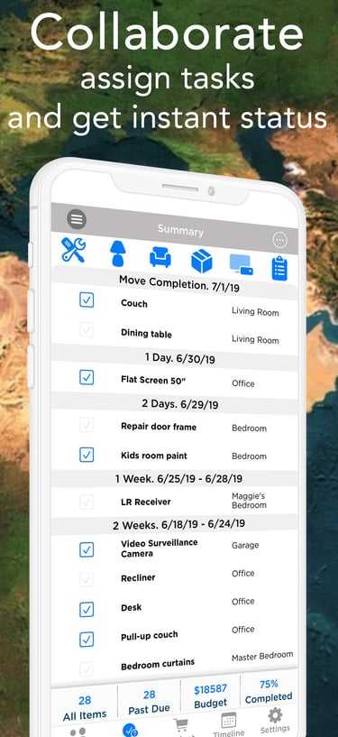Open the Bedroom curtains item name
338x737 pixels.
point(158,665)
